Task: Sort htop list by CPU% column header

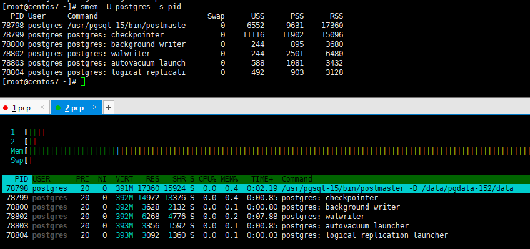Action: (x=207, y=179)
